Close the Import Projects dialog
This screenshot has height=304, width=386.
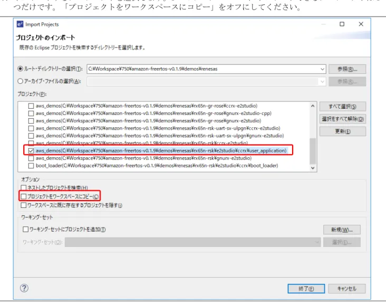tap(361, 24)
